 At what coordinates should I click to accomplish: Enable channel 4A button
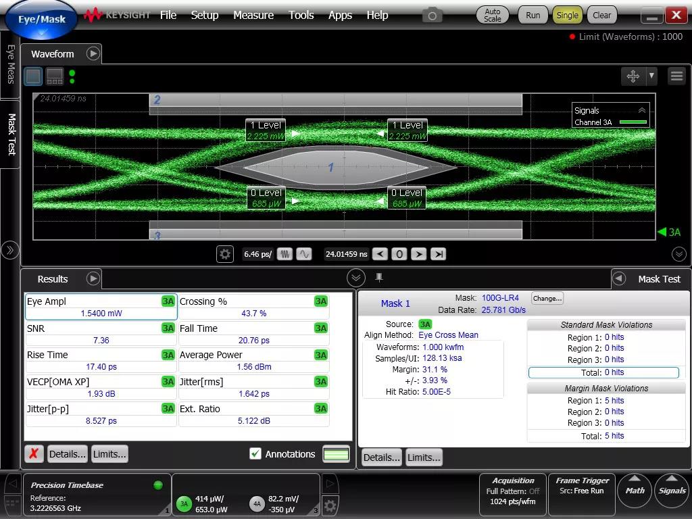coord(257,503)
